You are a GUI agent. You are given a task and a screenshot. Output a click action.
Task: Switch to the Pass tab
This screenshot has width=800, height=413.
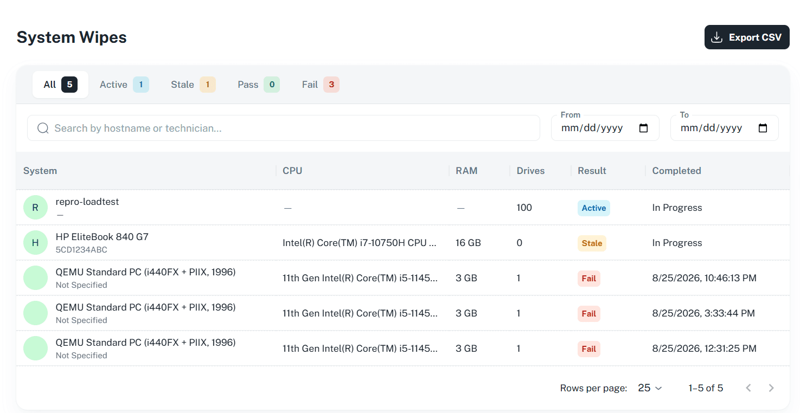259,85
